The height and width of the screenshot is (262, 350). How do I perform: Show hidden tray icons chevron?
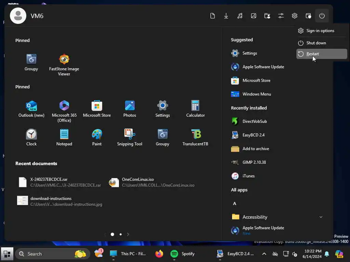(x=264, y=254)
